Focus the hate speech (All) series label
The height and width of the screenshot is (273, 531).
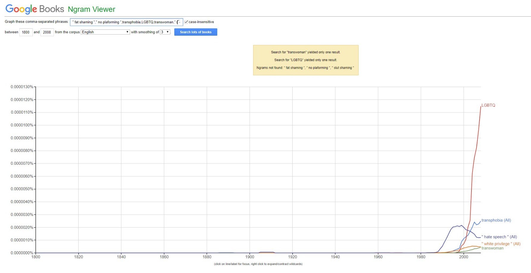pos(499,237)
